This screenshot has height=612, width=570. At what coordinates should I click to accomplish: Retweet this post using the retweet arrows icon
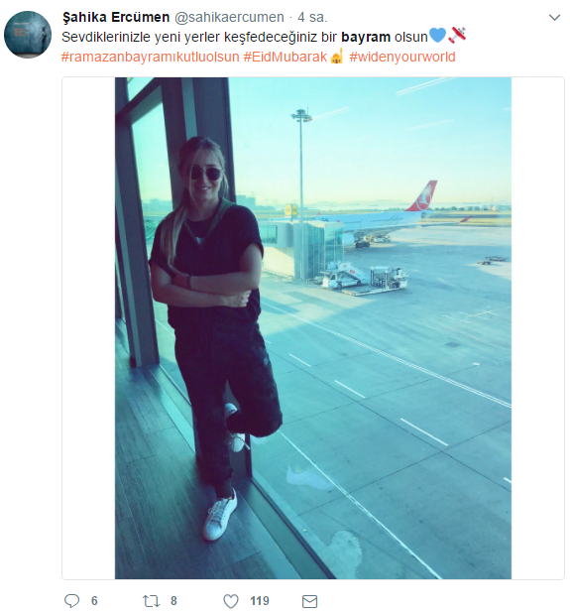[x=151, y=601]
